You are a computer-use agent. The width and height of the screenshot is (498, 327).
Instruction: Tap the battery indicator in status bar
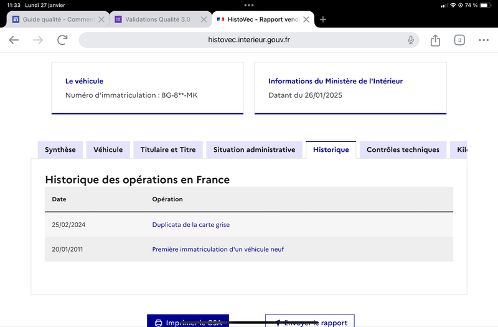click(486, 5)
